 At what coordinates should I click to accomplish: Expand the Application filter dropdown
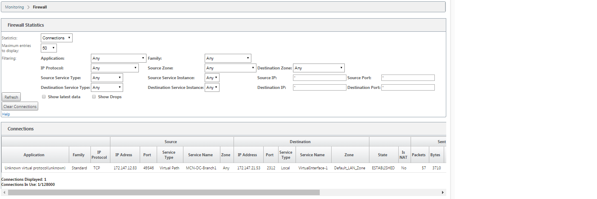point(118,58)
